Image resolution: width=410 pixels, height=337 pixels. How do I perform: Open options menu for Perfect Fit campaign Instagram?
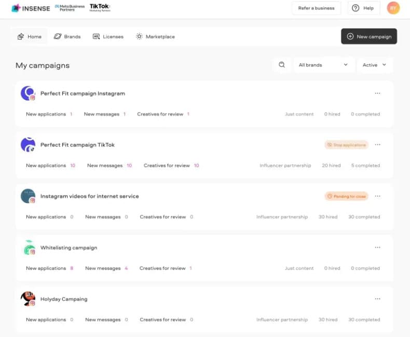click(x=377, y=93)
